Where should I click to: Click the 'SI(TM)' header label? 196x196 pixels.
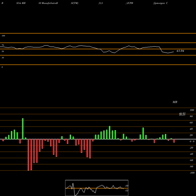coord(74,3)
